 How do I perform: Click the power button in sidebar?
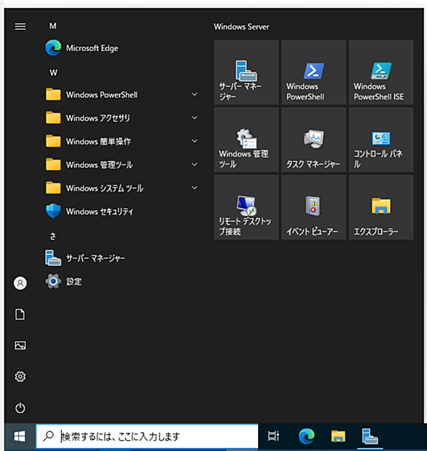[20, 407]
